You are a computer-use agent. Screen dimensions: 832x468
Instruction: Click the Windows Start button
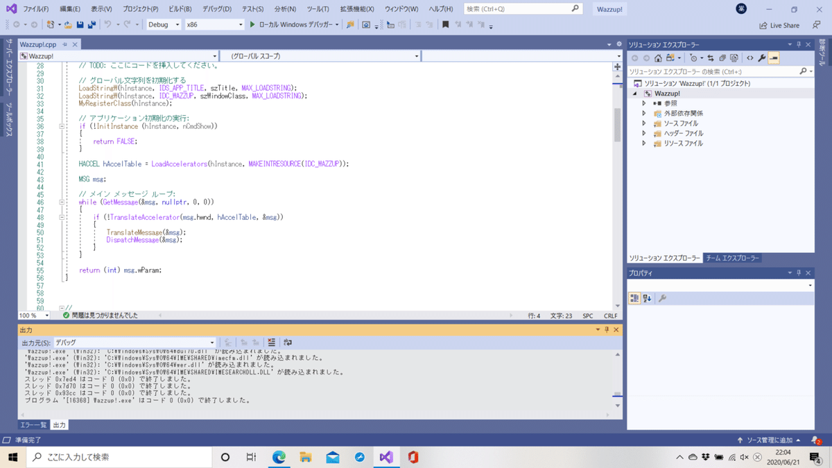coord(12,457)
